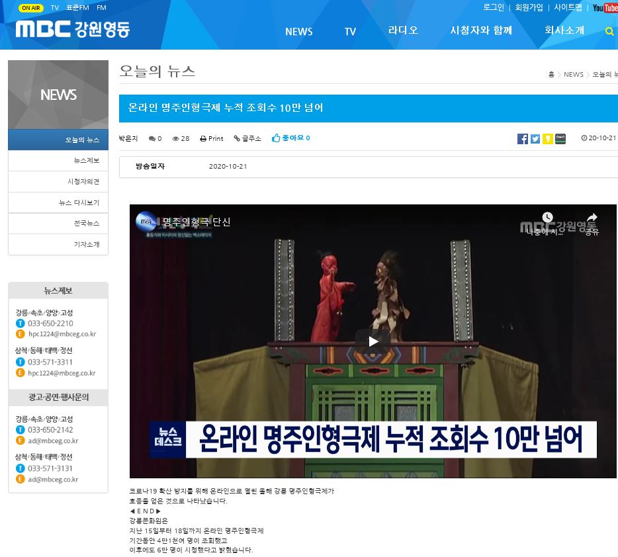Open the 표준FM on-air link
This screenshot has width=618, height=557.
click(77, 7)
